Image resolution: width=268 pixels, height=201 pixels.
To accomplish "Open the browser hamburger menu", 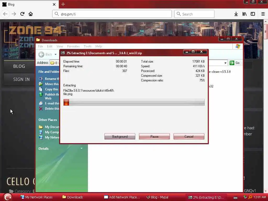I will pyautogui.click(x=263, y=14).
